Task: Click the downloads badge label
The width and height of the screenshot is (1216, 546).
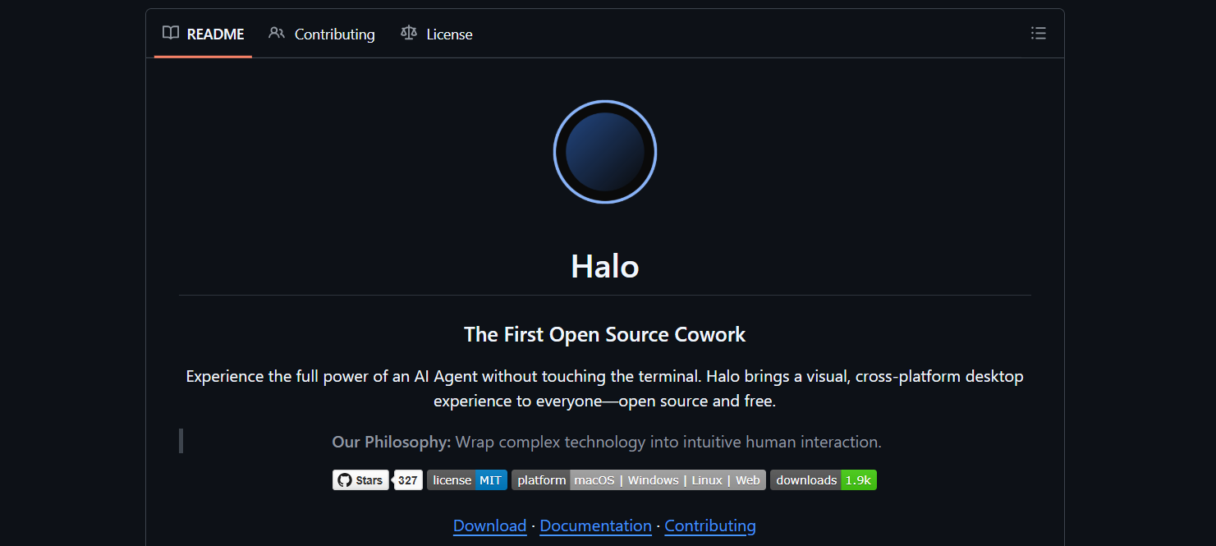Action: click(805, 479)
